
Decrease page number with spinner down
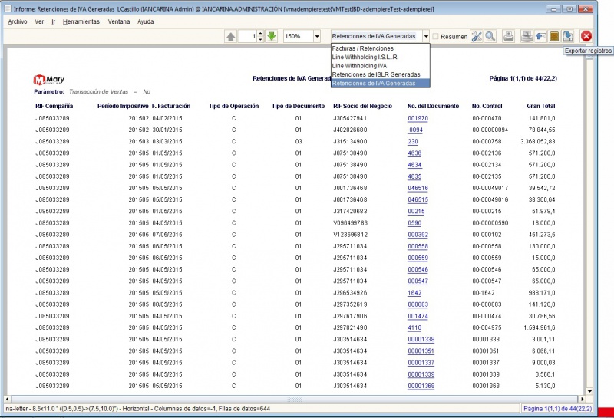click(260, 39)
